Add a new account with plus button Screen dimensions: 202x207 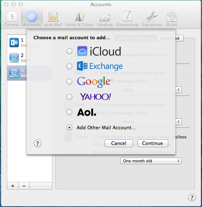[13, 186]
